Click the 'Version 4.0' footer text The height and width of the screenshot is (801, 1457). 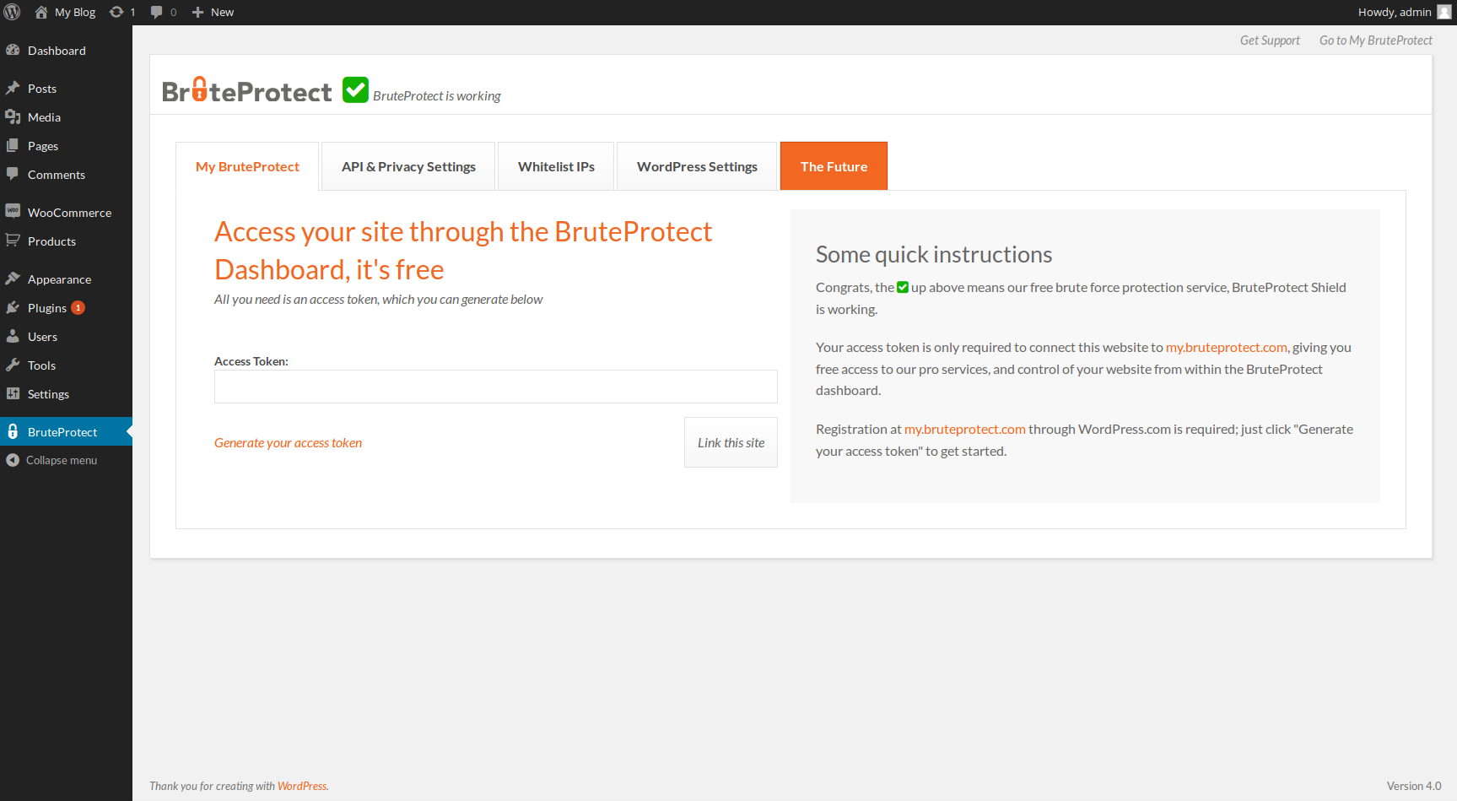1414,786
